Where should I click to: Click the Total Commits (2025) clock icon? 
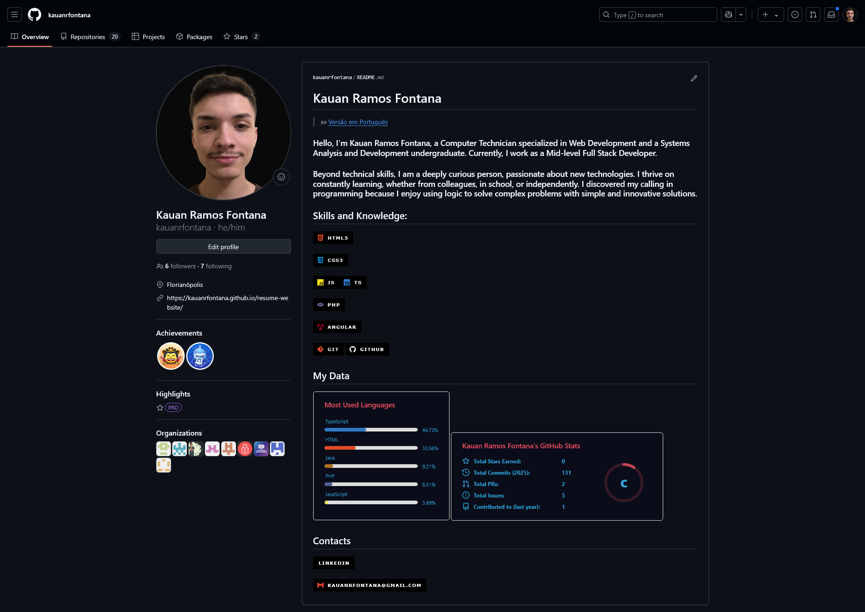pyautogui.click(x=466, y=472)
